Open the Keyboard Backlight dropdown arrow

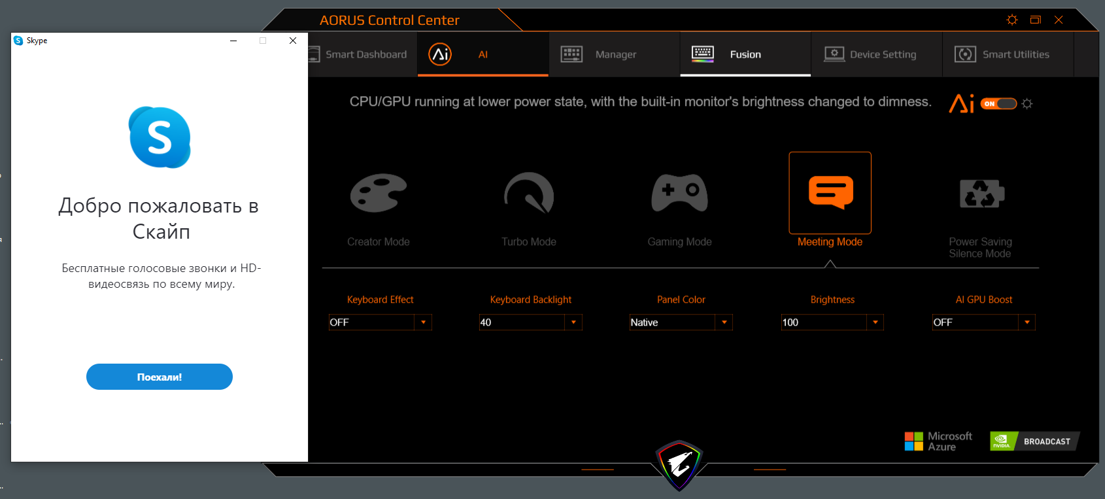[574, 322]
